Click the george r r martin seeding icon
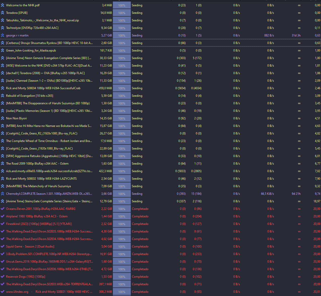 pyautogui.click(x=3, y=35)
